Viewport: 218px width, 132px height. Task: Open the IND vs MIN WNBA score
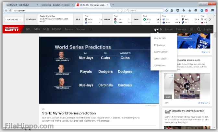tap(122, 19)
